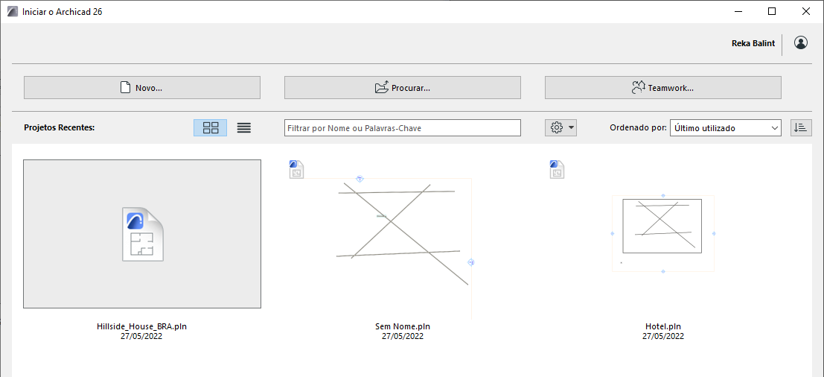Open the gear settings dropdown

coord(560,127)
